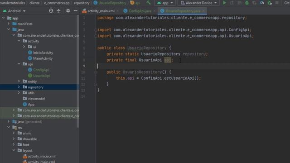Click the manifests folder icon
Image resolution: width=290 pixels, height=163 pixels.
[x=14, y=24]
